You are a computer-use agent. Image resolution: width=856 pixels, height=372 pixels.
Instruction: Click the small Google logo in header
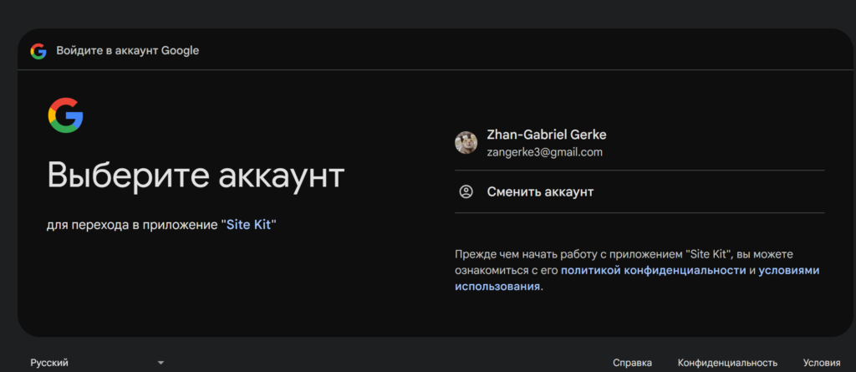tap(38, 51)
